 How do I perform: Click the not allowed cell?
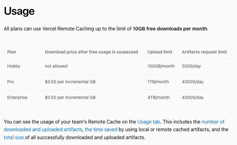(56, 66)
